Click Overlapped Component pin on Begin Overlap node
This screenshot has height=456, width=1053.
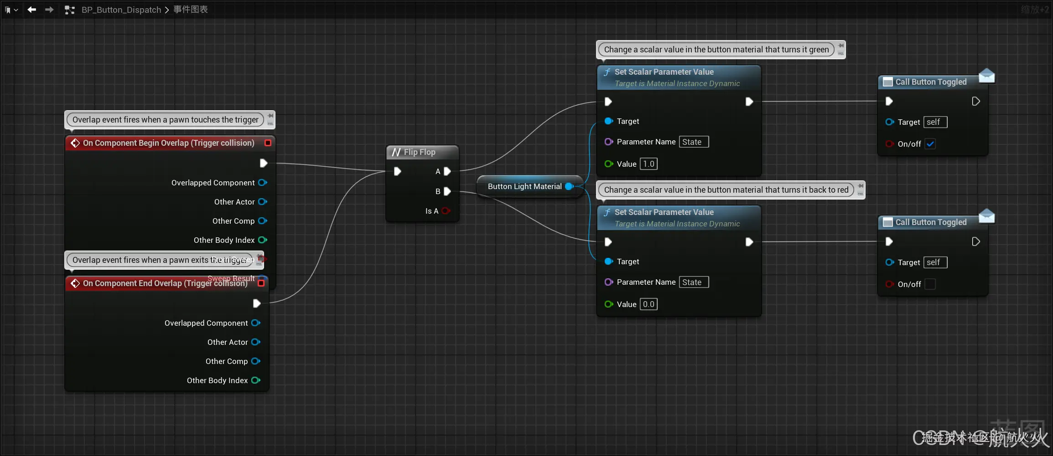(x=263, y=183)
